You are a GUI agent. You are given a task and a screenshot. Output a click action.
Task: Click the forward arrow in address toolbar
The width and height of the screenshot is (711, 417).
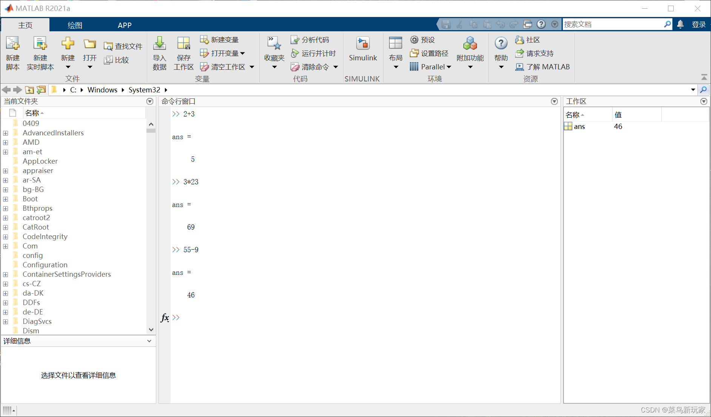[17, 90]
